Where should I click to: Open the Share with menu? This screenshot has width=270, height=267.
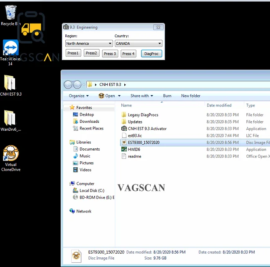tap(141, 96)
